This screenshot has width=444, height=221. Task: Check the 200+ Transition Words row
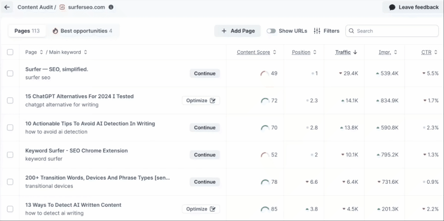tap(10, 182)
